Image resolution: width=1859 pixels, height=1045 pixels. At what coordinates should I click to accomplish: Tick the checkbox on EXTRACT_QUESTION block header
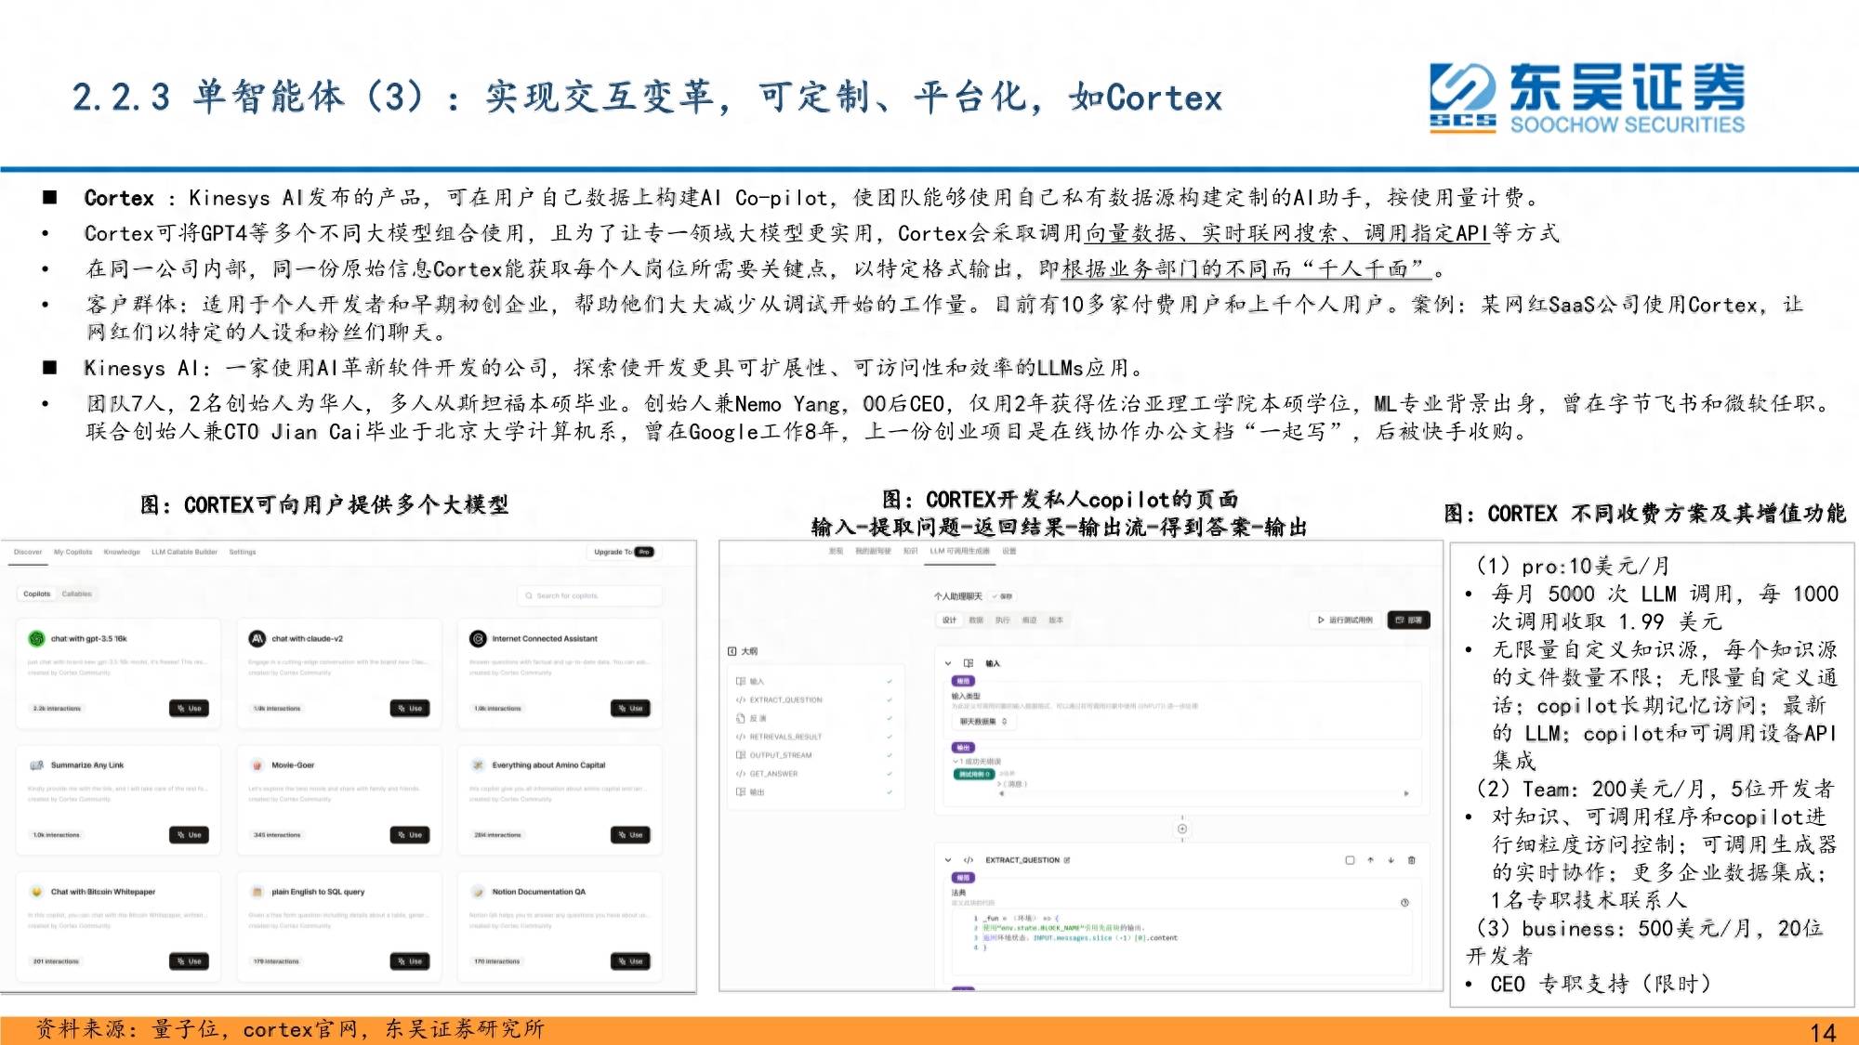(x=1350, y=860)
